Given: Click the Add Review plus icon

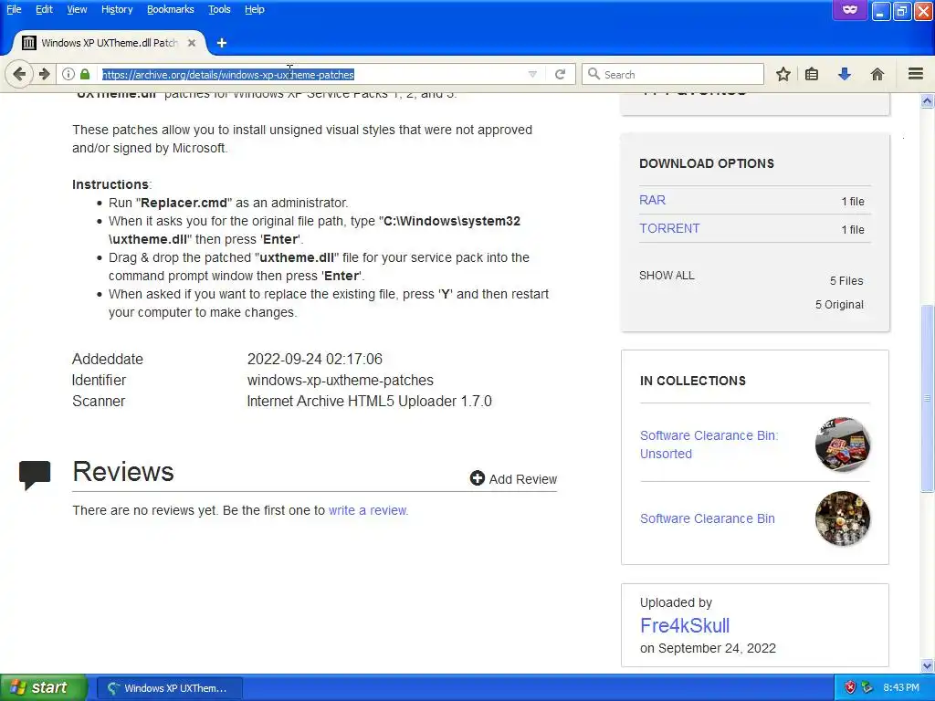Looking at the screenshot, I should (x=477, y=478).
